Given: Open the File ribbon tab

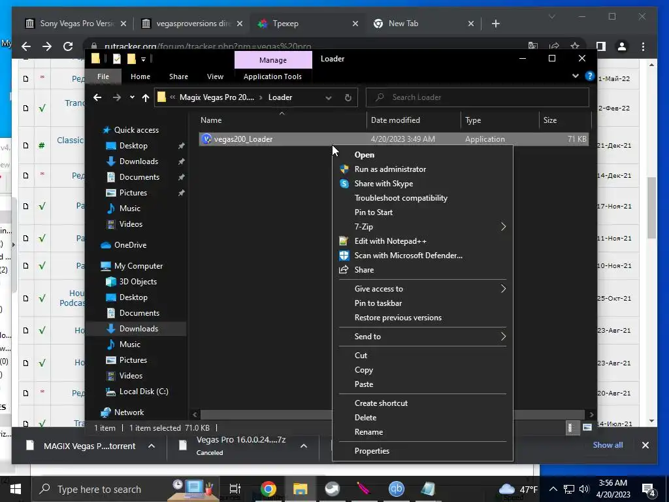Looking at the screenshot, I should 103,76.
